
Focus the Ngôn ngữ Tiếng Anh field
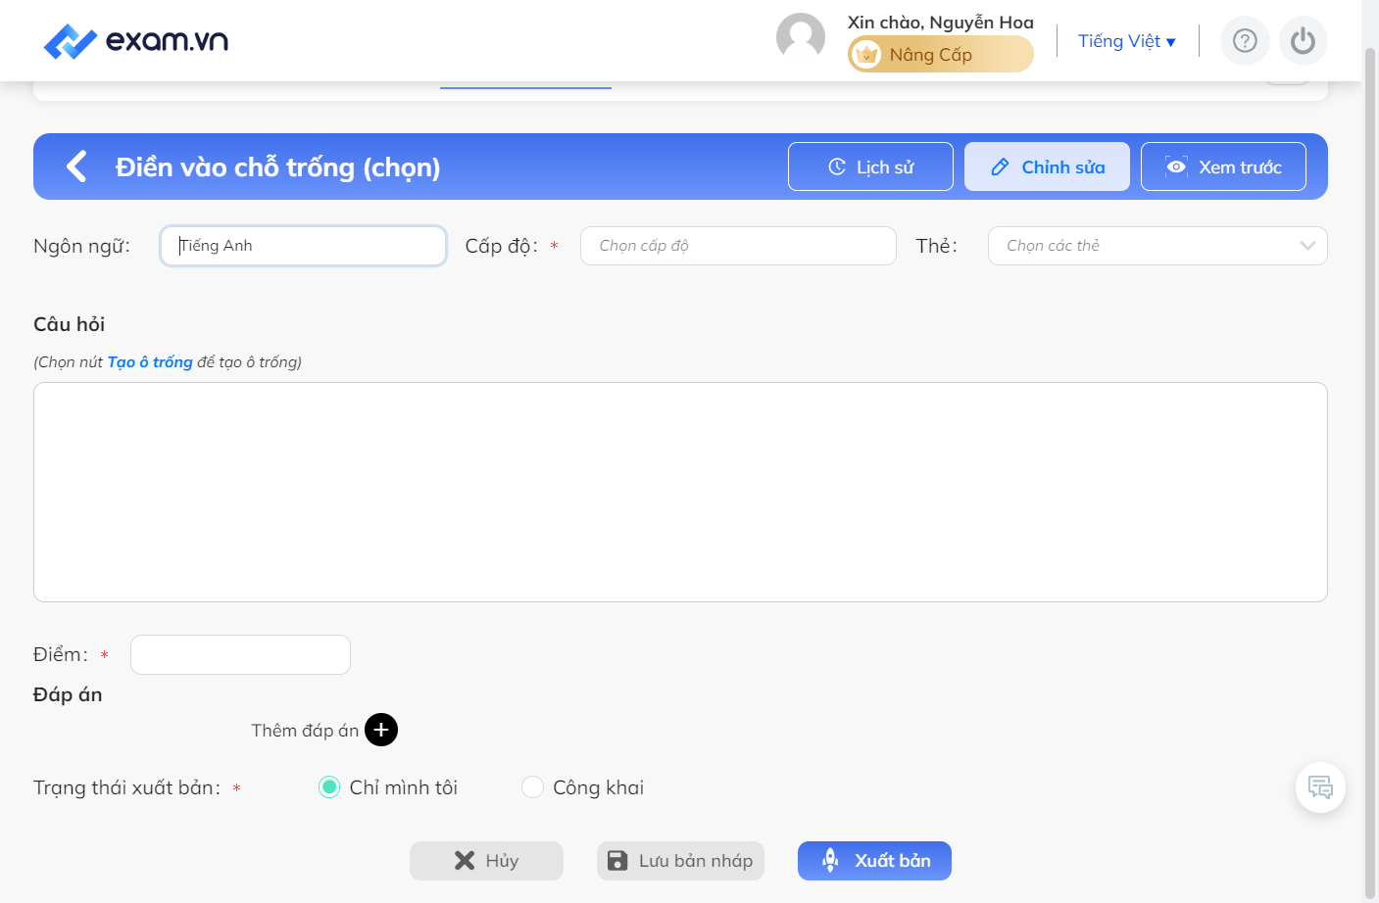[x=304, y=246]
